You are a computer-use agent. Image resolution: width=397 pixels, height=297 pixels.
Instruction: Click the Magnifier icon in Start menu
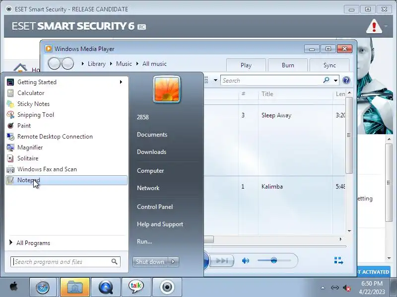pyautogui.click(x=10, y=148)
